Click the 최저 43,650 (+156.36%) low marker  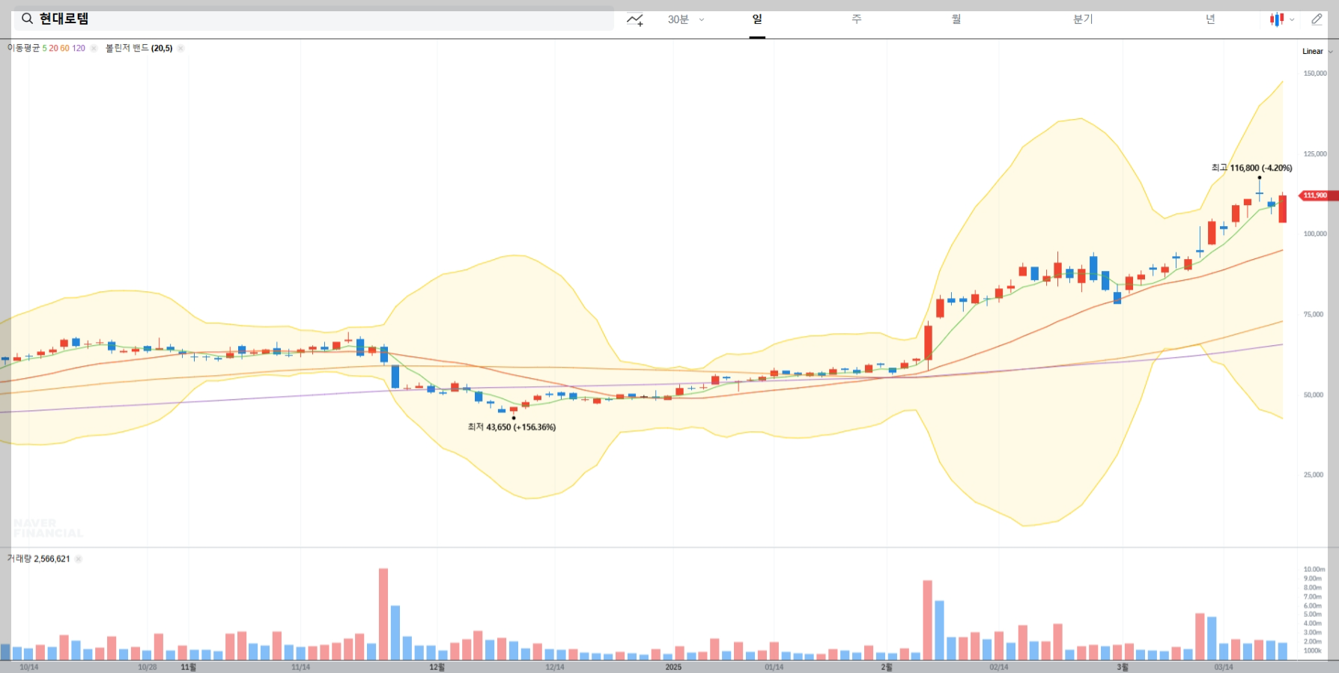[511, 427]
